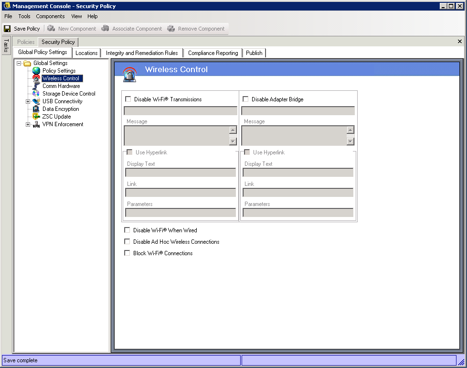Click the Comm Hardware tree icon
This screenshot has height=368, width=467.
(36, 86)
